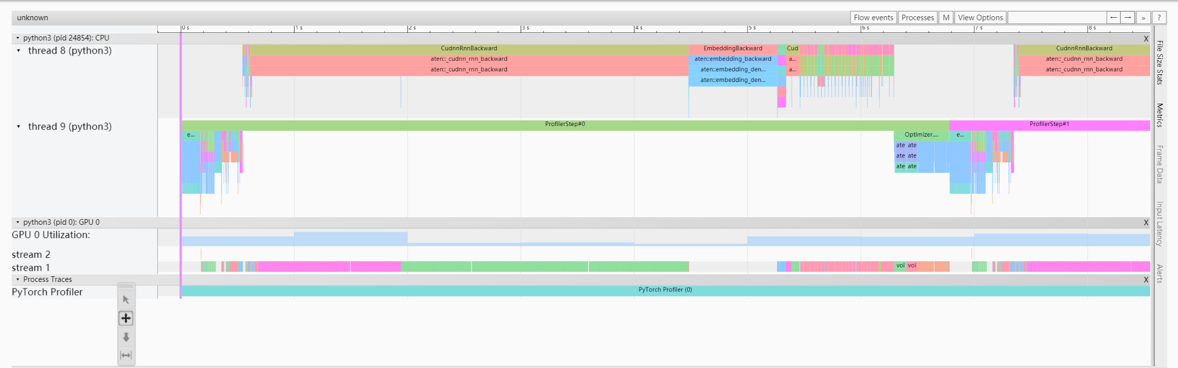Close the python3 CPU process track
The image size is (1178, 368).
point(1146,39)
